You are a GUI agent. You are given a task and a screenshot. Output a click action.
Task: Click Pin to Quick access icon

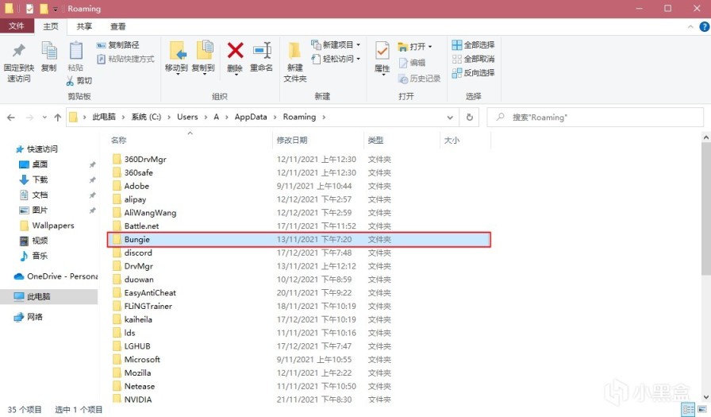coord(19,51)
